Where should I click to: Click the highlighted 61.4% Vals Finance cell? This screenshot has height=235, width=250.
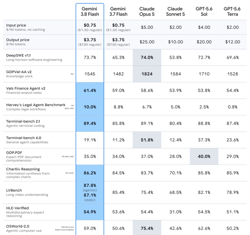[90, 90]
